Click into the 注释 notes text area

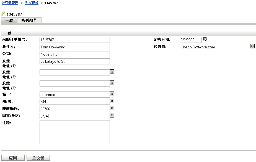[75, 132]
